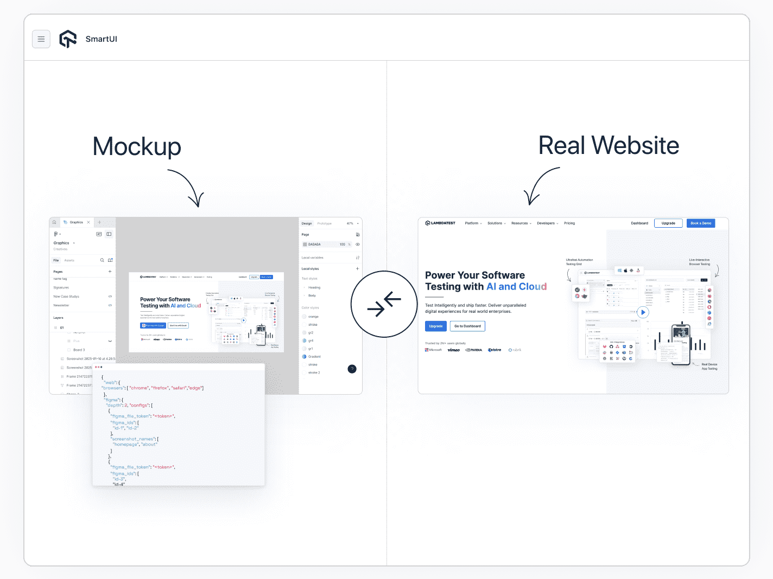The image size is (773, 579).
Task: Click the Figma help question mark button
Action: pos(352,369)
